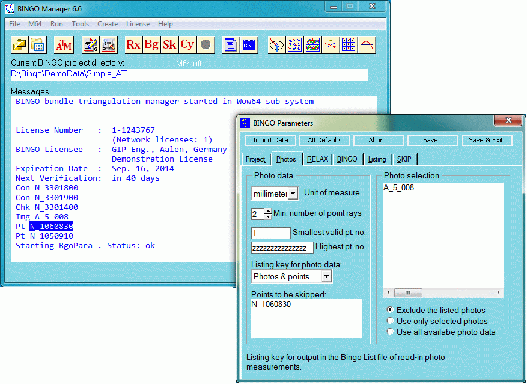Click the red curve distortion icon
Viewport: 527px width, 384px height.
[367, 44]
